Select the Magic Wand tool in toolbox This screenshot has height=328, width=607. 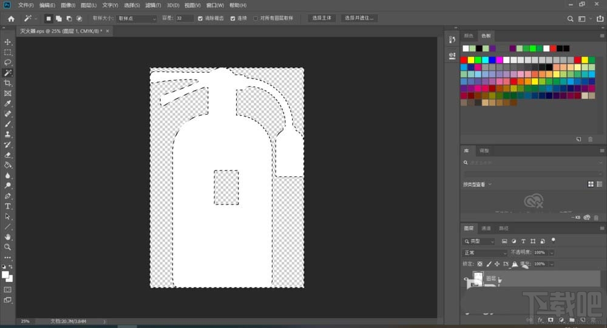[x=7, y=73]
